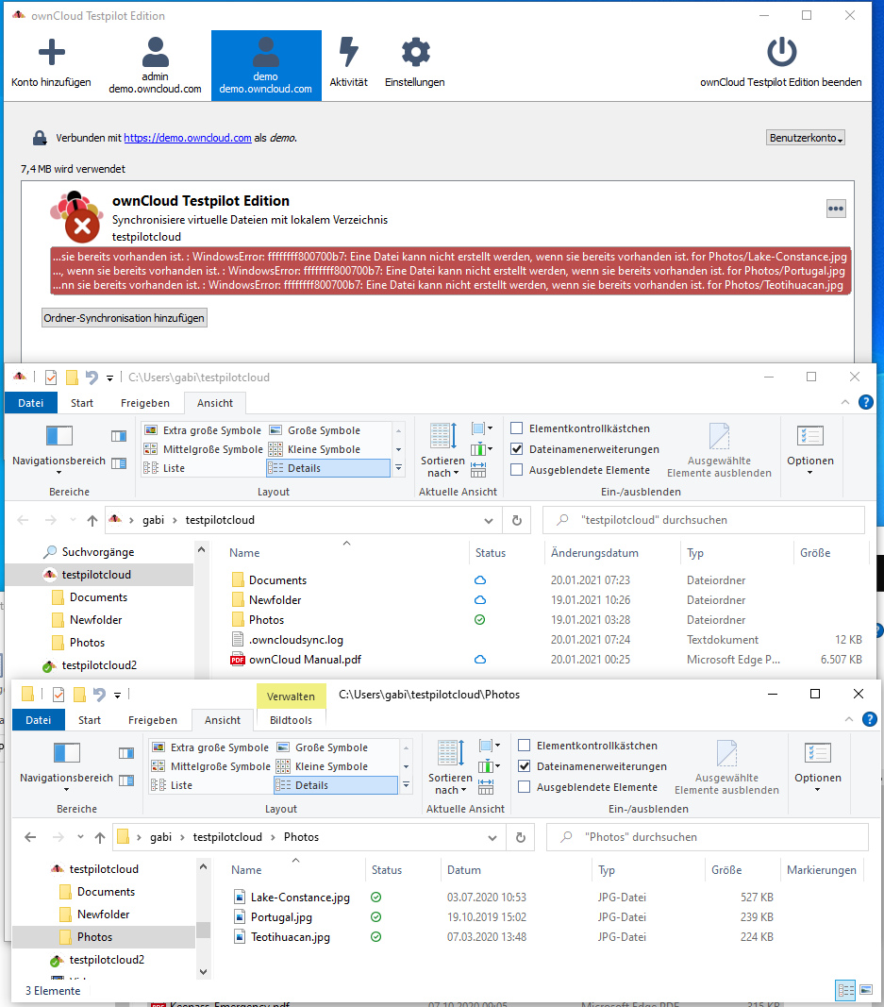The image size is (884, 1007).
Task: Select Newfolder in testpilotcloud file list
Action: [x=275, y=600]
